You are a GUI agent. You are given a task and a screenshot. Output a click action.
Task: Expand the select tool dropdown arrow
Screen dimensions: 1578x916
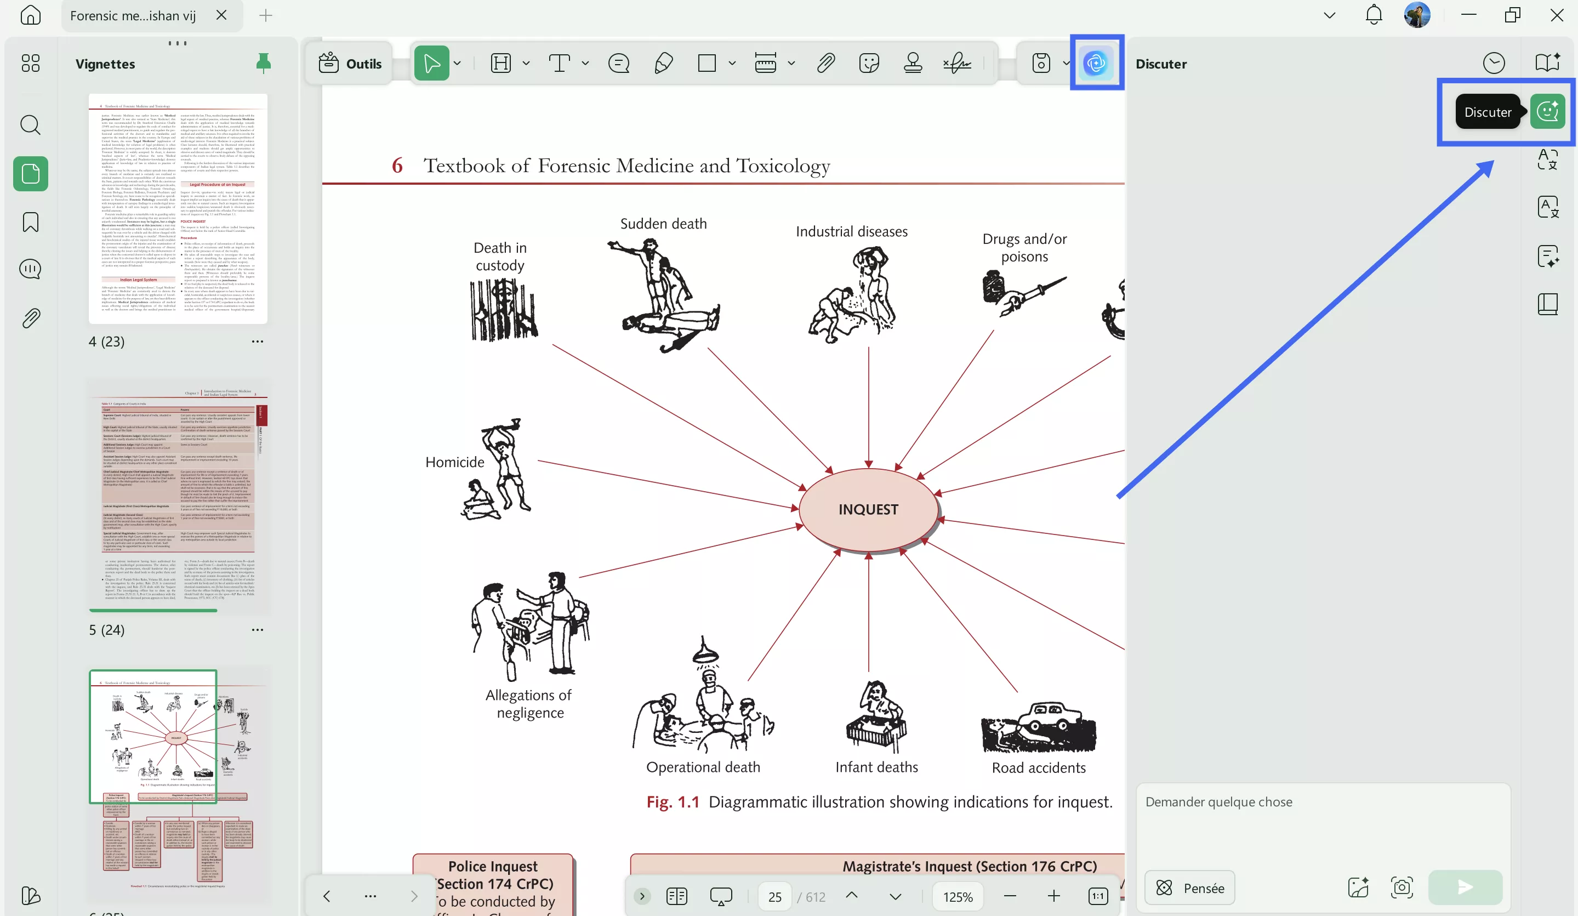(458, 63)
